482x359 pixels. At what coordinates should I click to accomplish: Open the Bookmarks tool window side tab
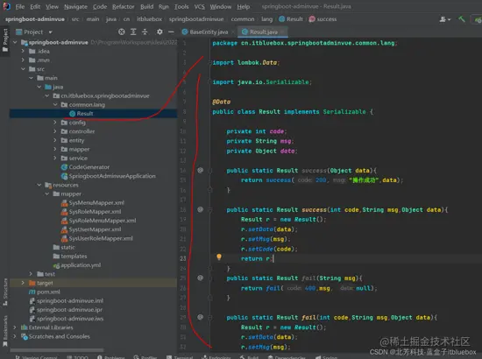pyautogui.click(x=5, y=331)
